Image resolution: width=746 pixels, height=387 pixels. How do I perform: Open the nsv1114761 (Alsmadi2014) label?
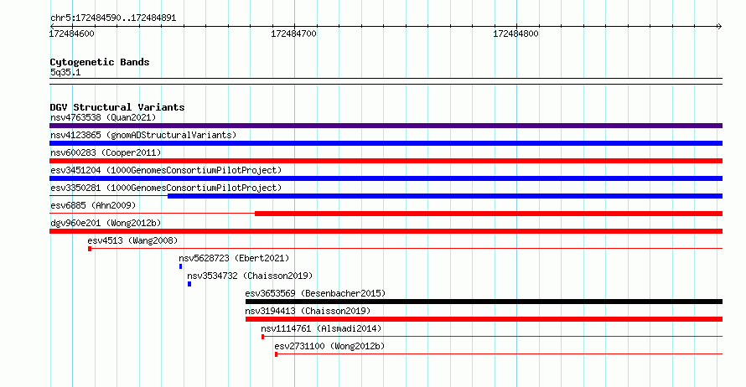[x=321, y=328]
